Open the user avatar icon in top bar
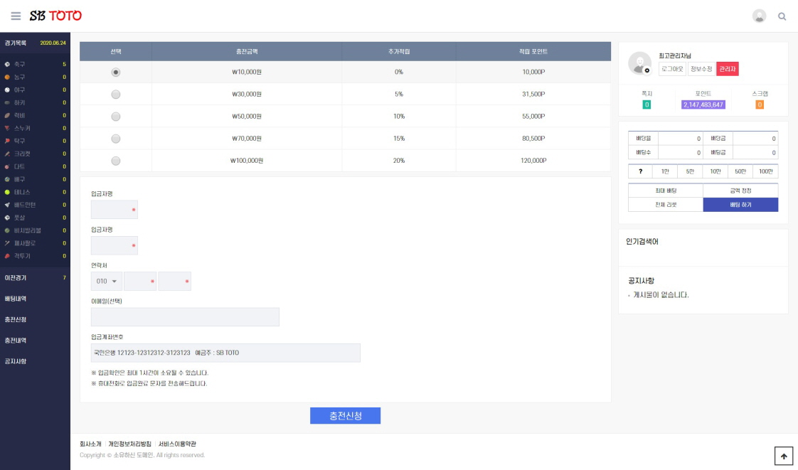The height and width of the screenshot is (470, 798). point(759,16)
